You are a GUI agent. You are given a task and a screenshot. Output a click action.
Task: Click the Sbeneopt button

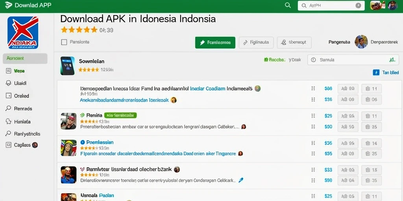294,42
